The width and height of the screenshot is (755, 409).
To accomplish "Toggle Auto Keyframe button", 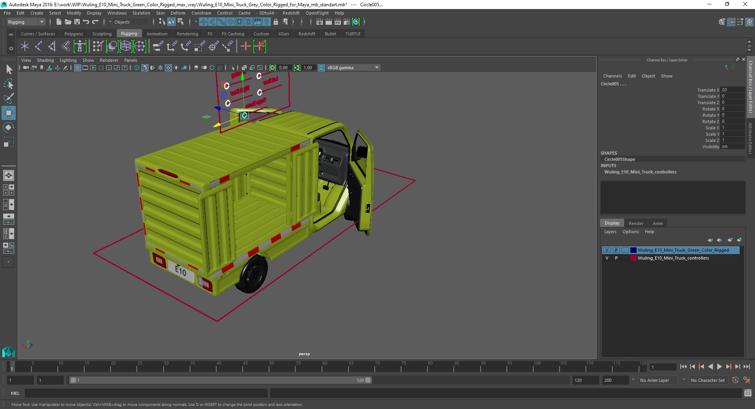I will coord(735,380).
